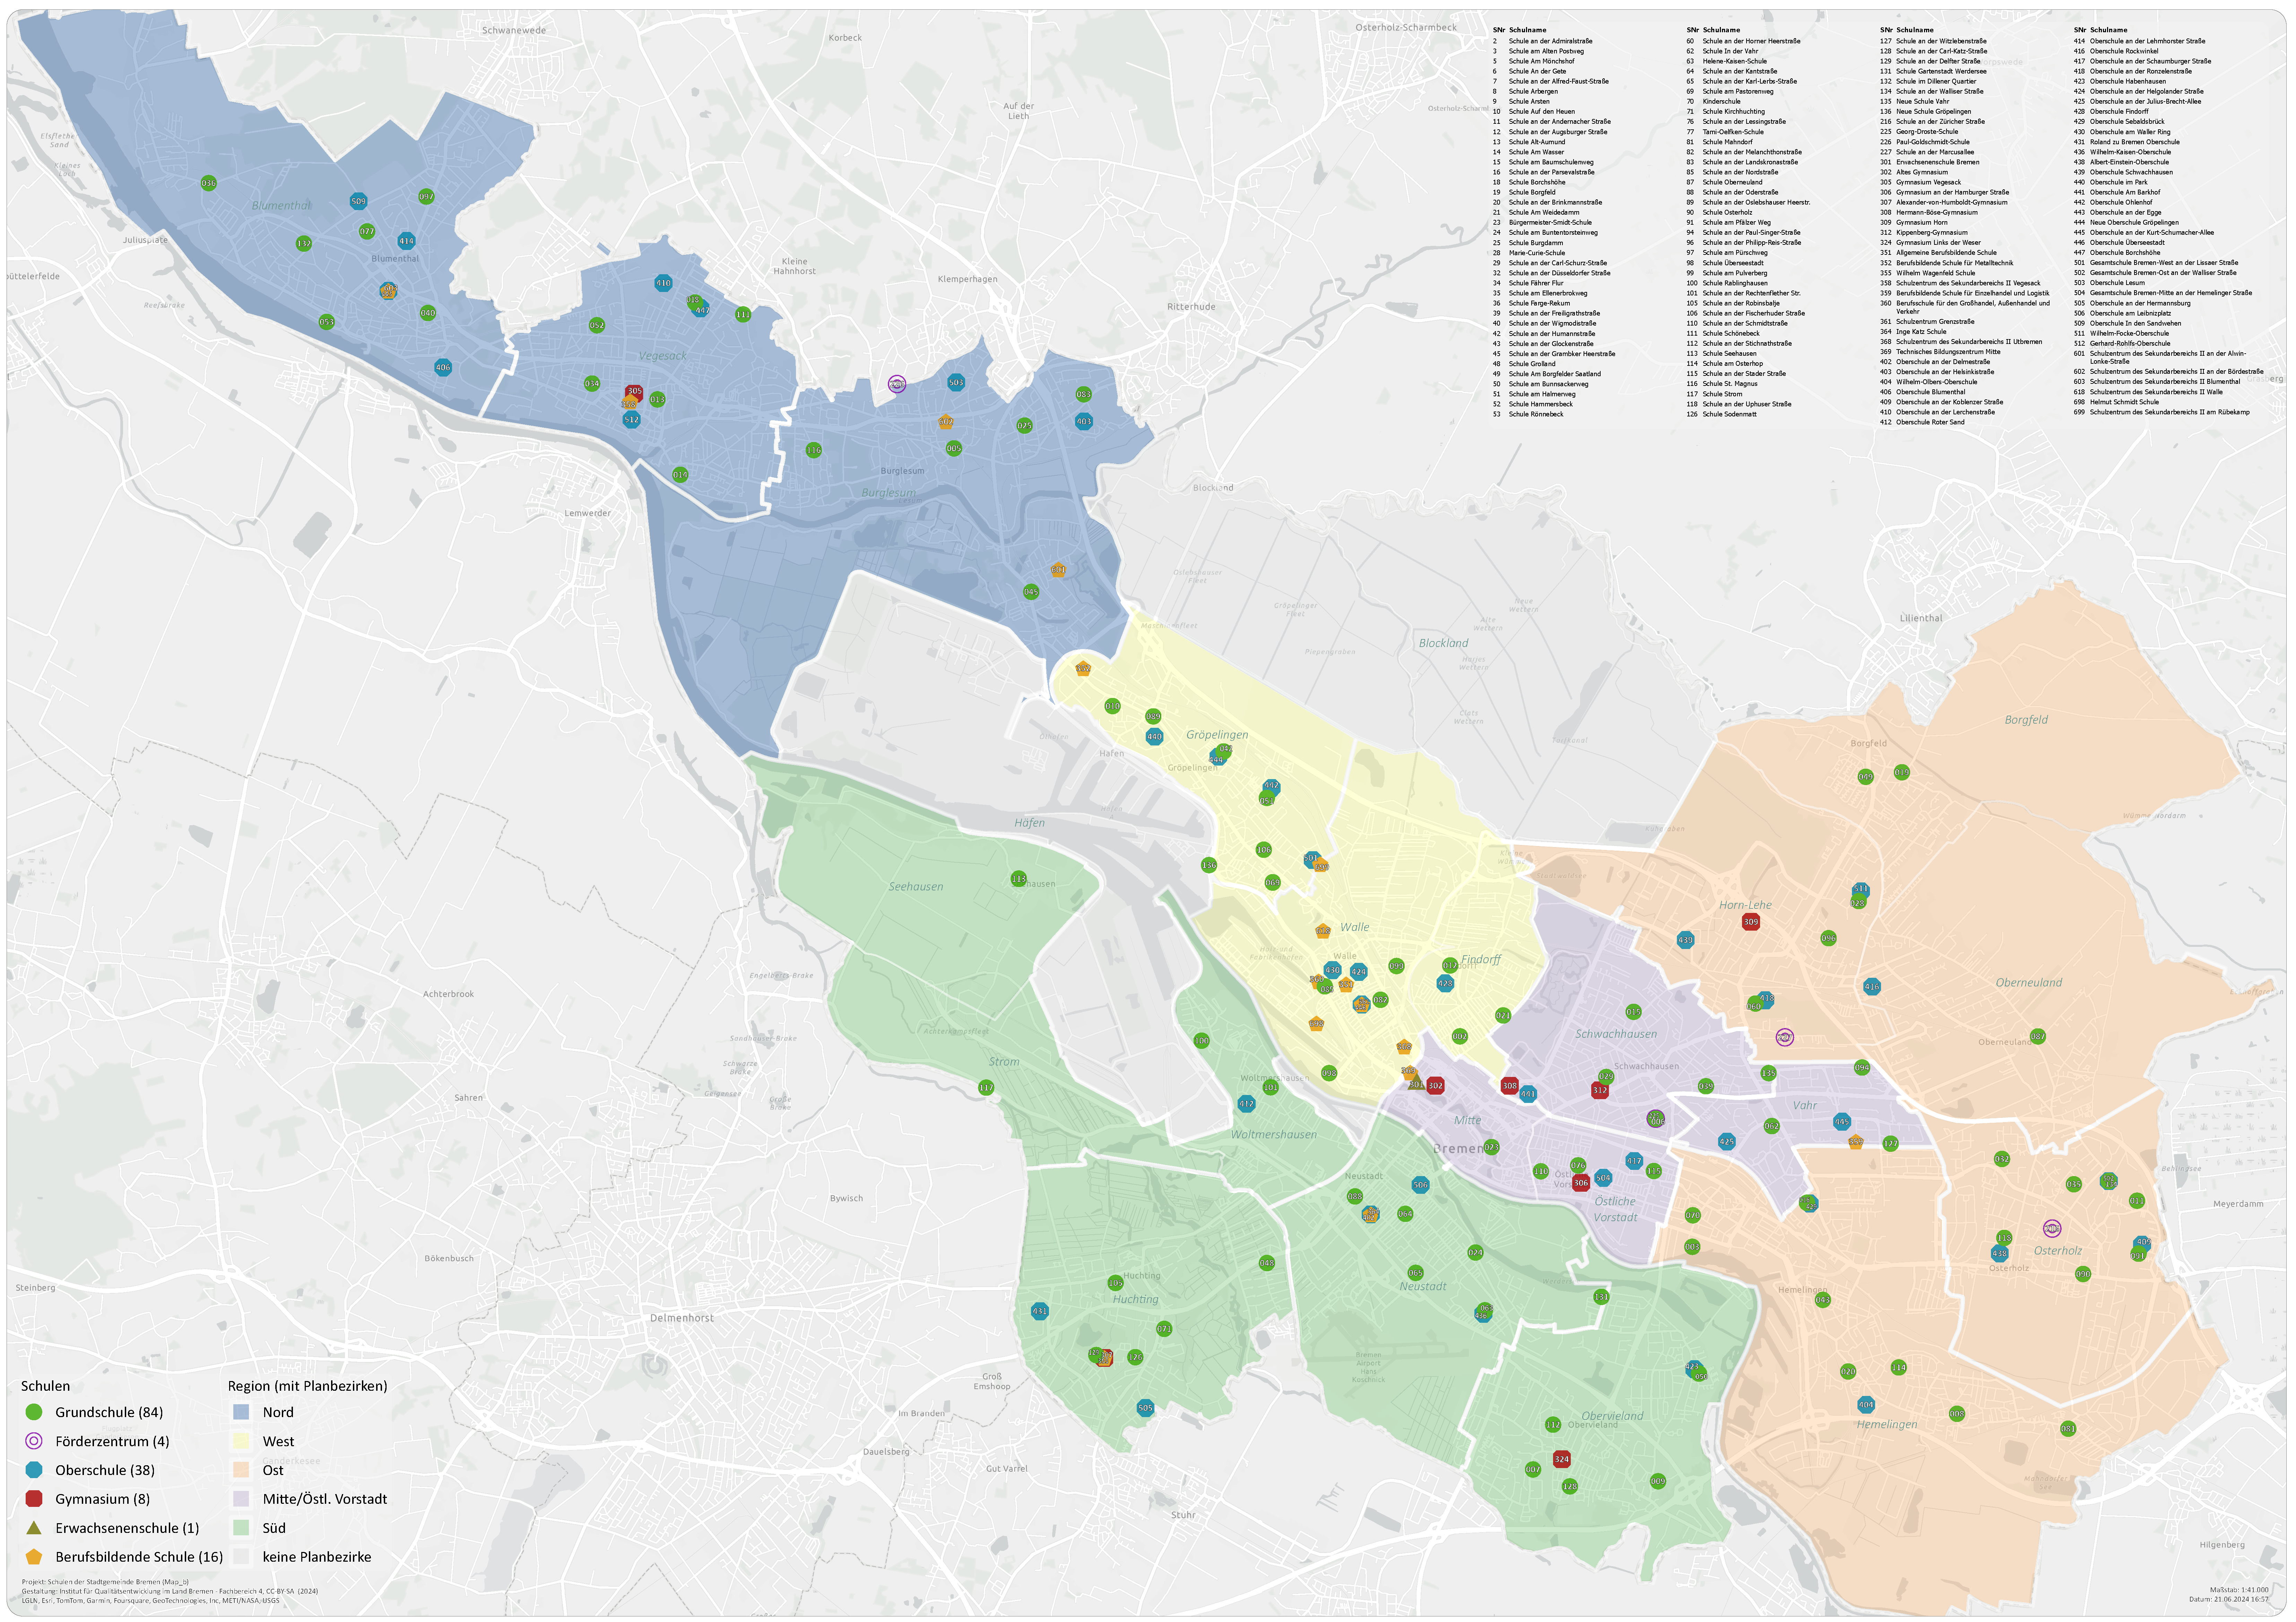This screenshot has width=2296, height=1622.
Task: Click the purple Förderzentrum legend circle
Action: [34, 1441]
